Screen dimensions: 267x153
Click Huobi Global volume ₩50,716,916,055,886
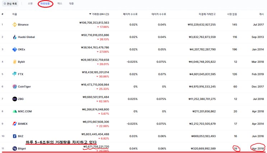[95, 35]
